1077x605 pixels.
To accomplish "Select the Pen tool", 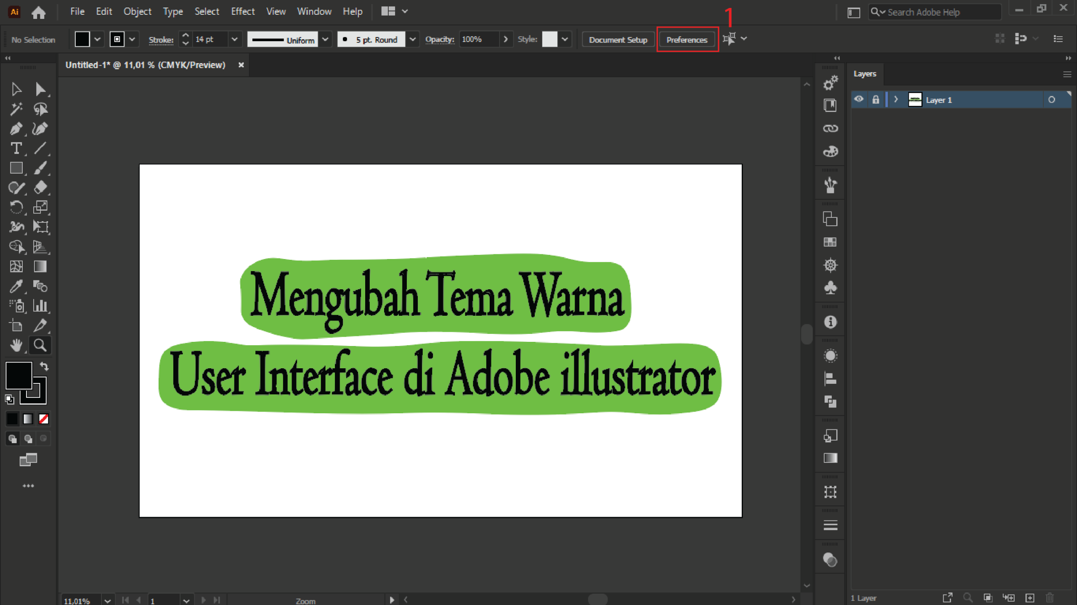I will [16, 129].
